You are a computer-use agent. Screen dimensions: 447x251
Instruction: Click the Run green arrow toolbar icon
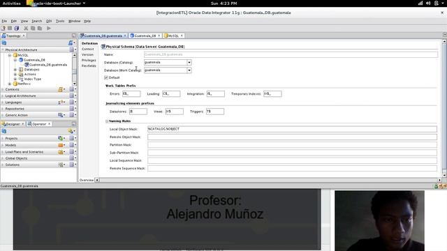click(x=49, y=28)
